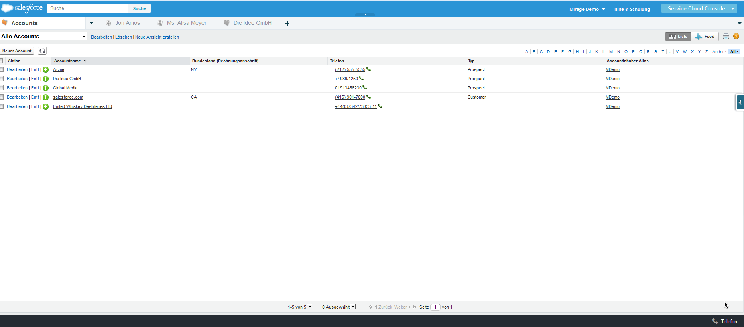Click phone icon next to 01913456230
The width and height of the screenshot is (744, 327).
pos(365,87)
